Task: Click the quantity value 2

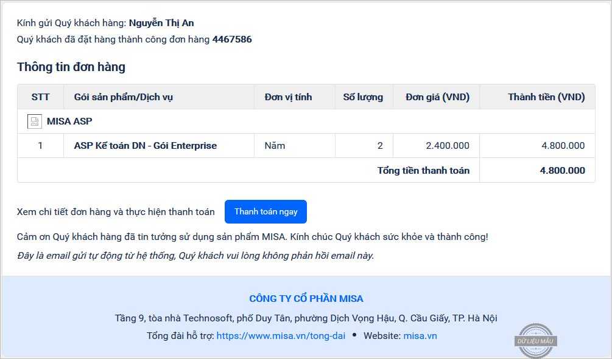Action: pyautogui.click(x=380, y=146)
